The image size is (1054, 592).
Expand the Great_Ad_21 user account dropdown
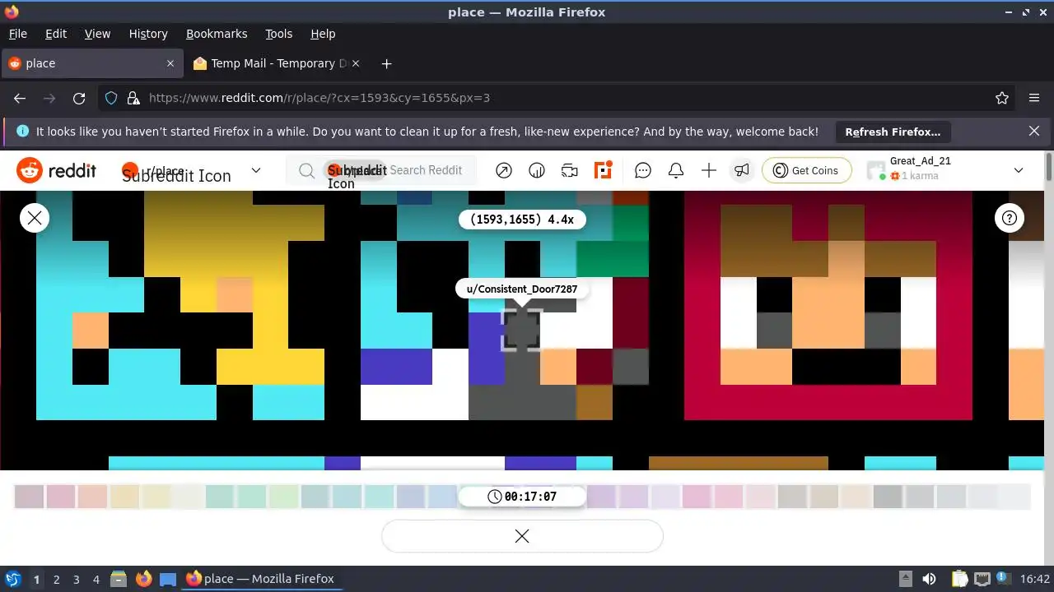tap(1019, 170)
